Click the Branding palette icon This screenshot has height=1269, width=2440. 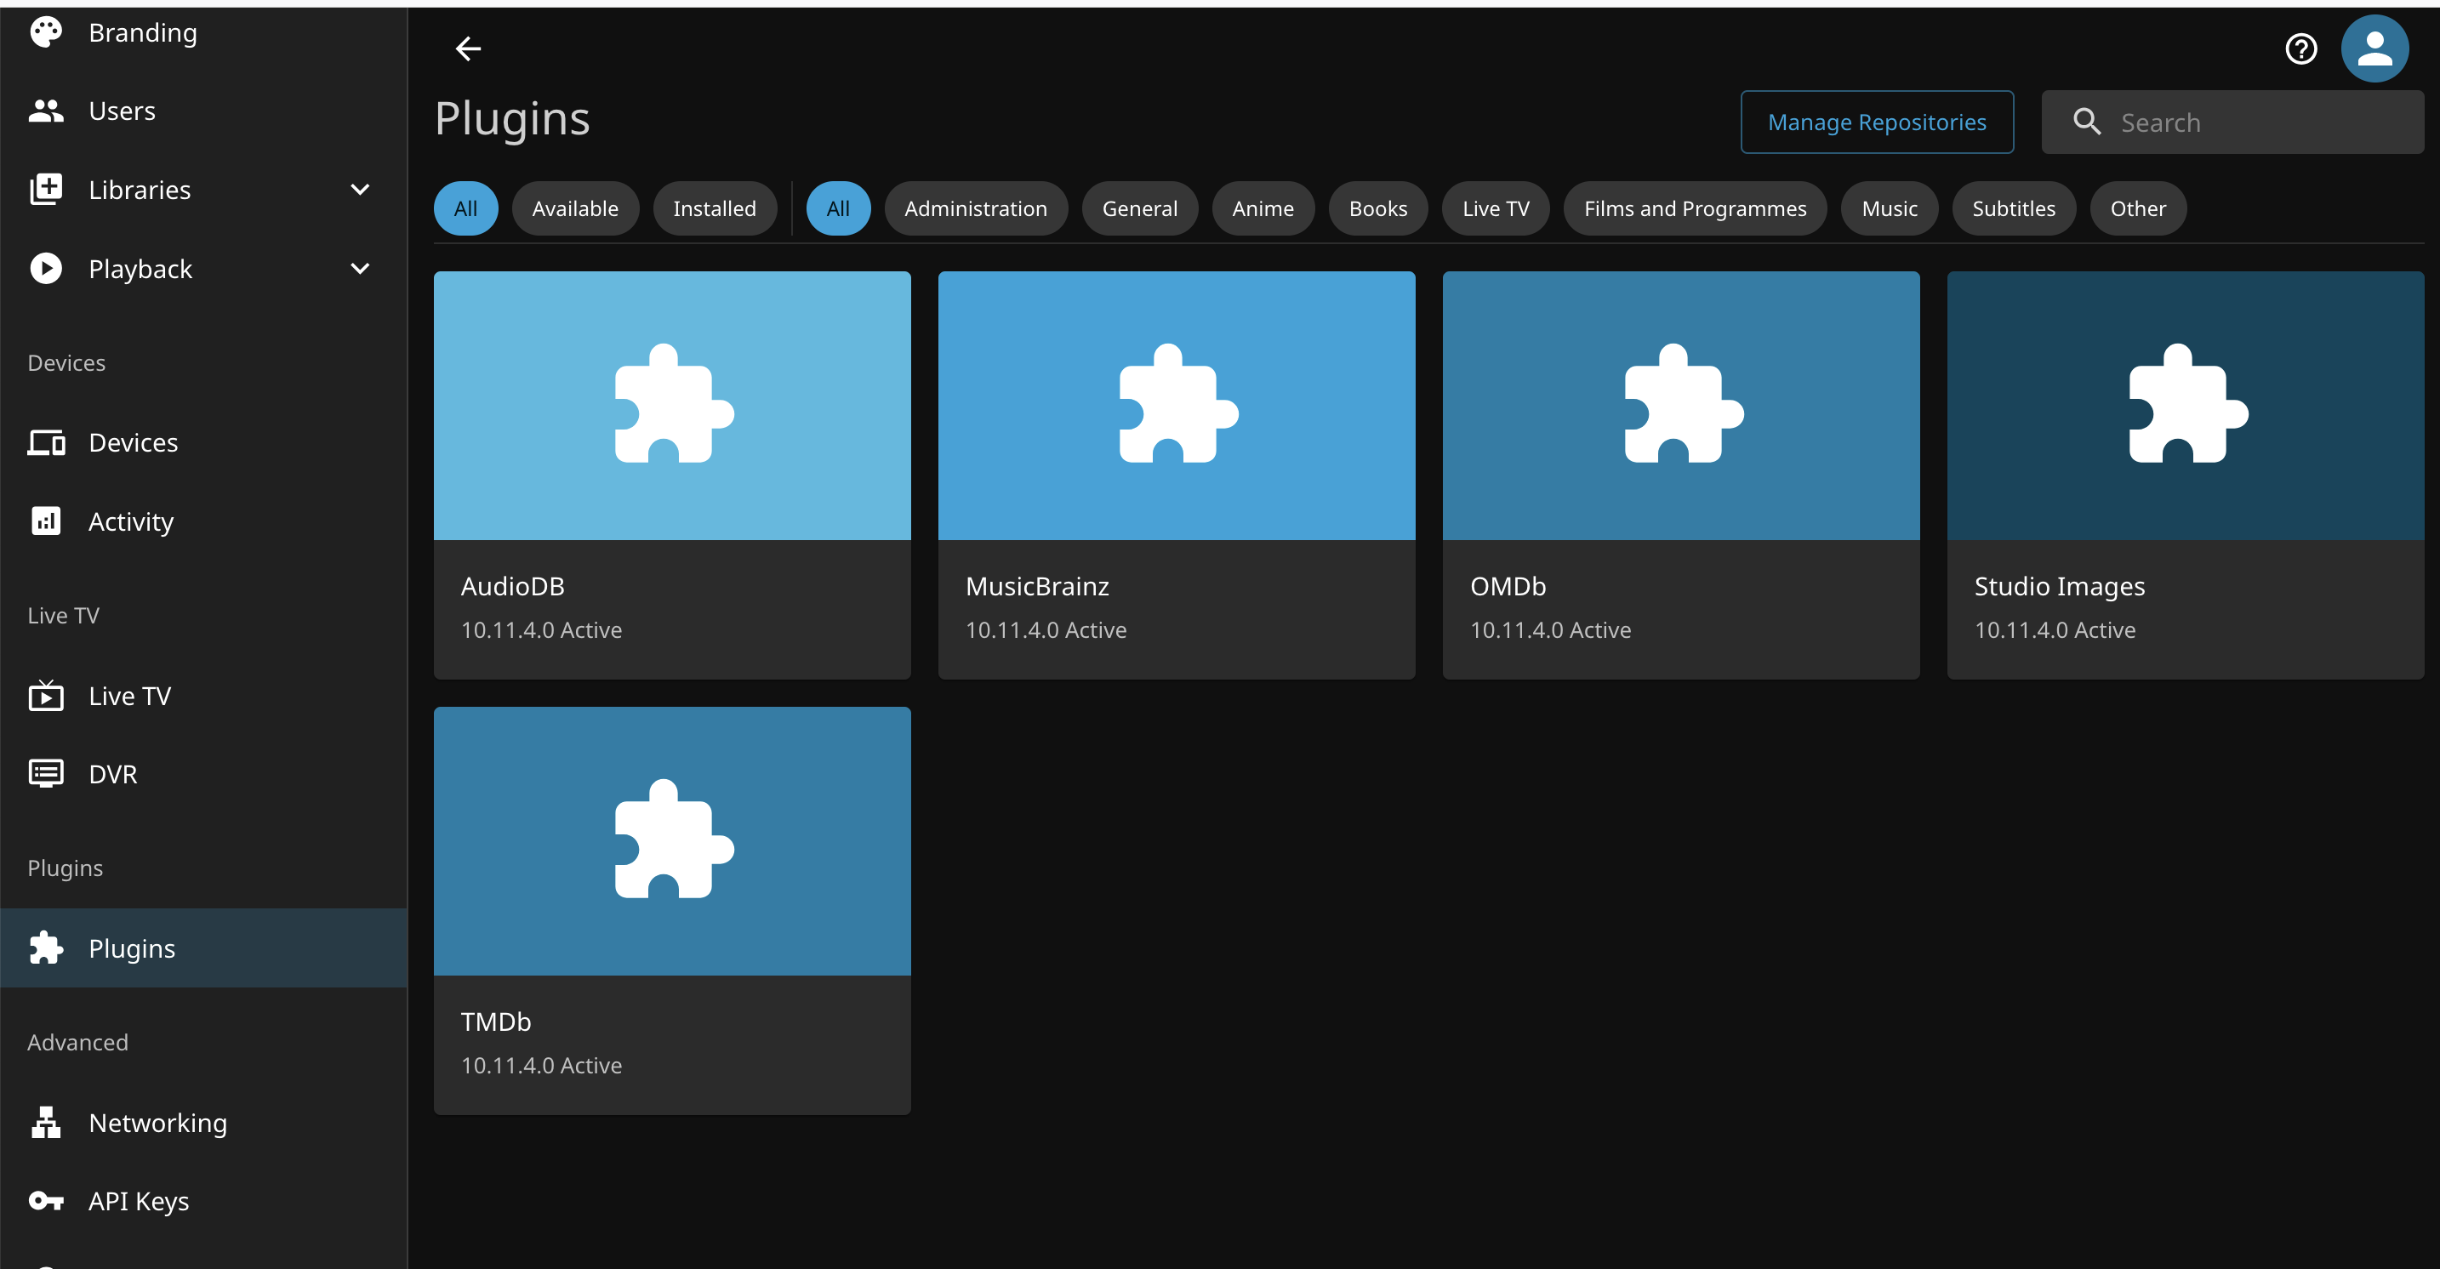click(45, 32)
